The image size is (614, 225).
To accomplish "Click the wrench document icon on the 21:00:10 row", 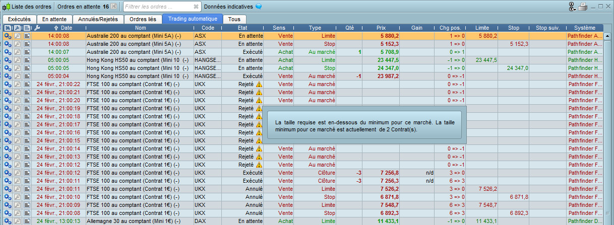I will click(x=17, y=197).
